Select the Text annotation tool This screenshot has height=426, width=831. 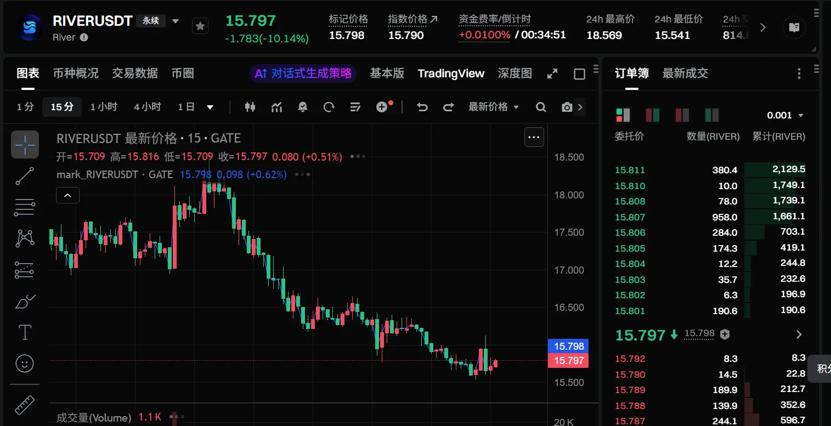coord(25,332)
